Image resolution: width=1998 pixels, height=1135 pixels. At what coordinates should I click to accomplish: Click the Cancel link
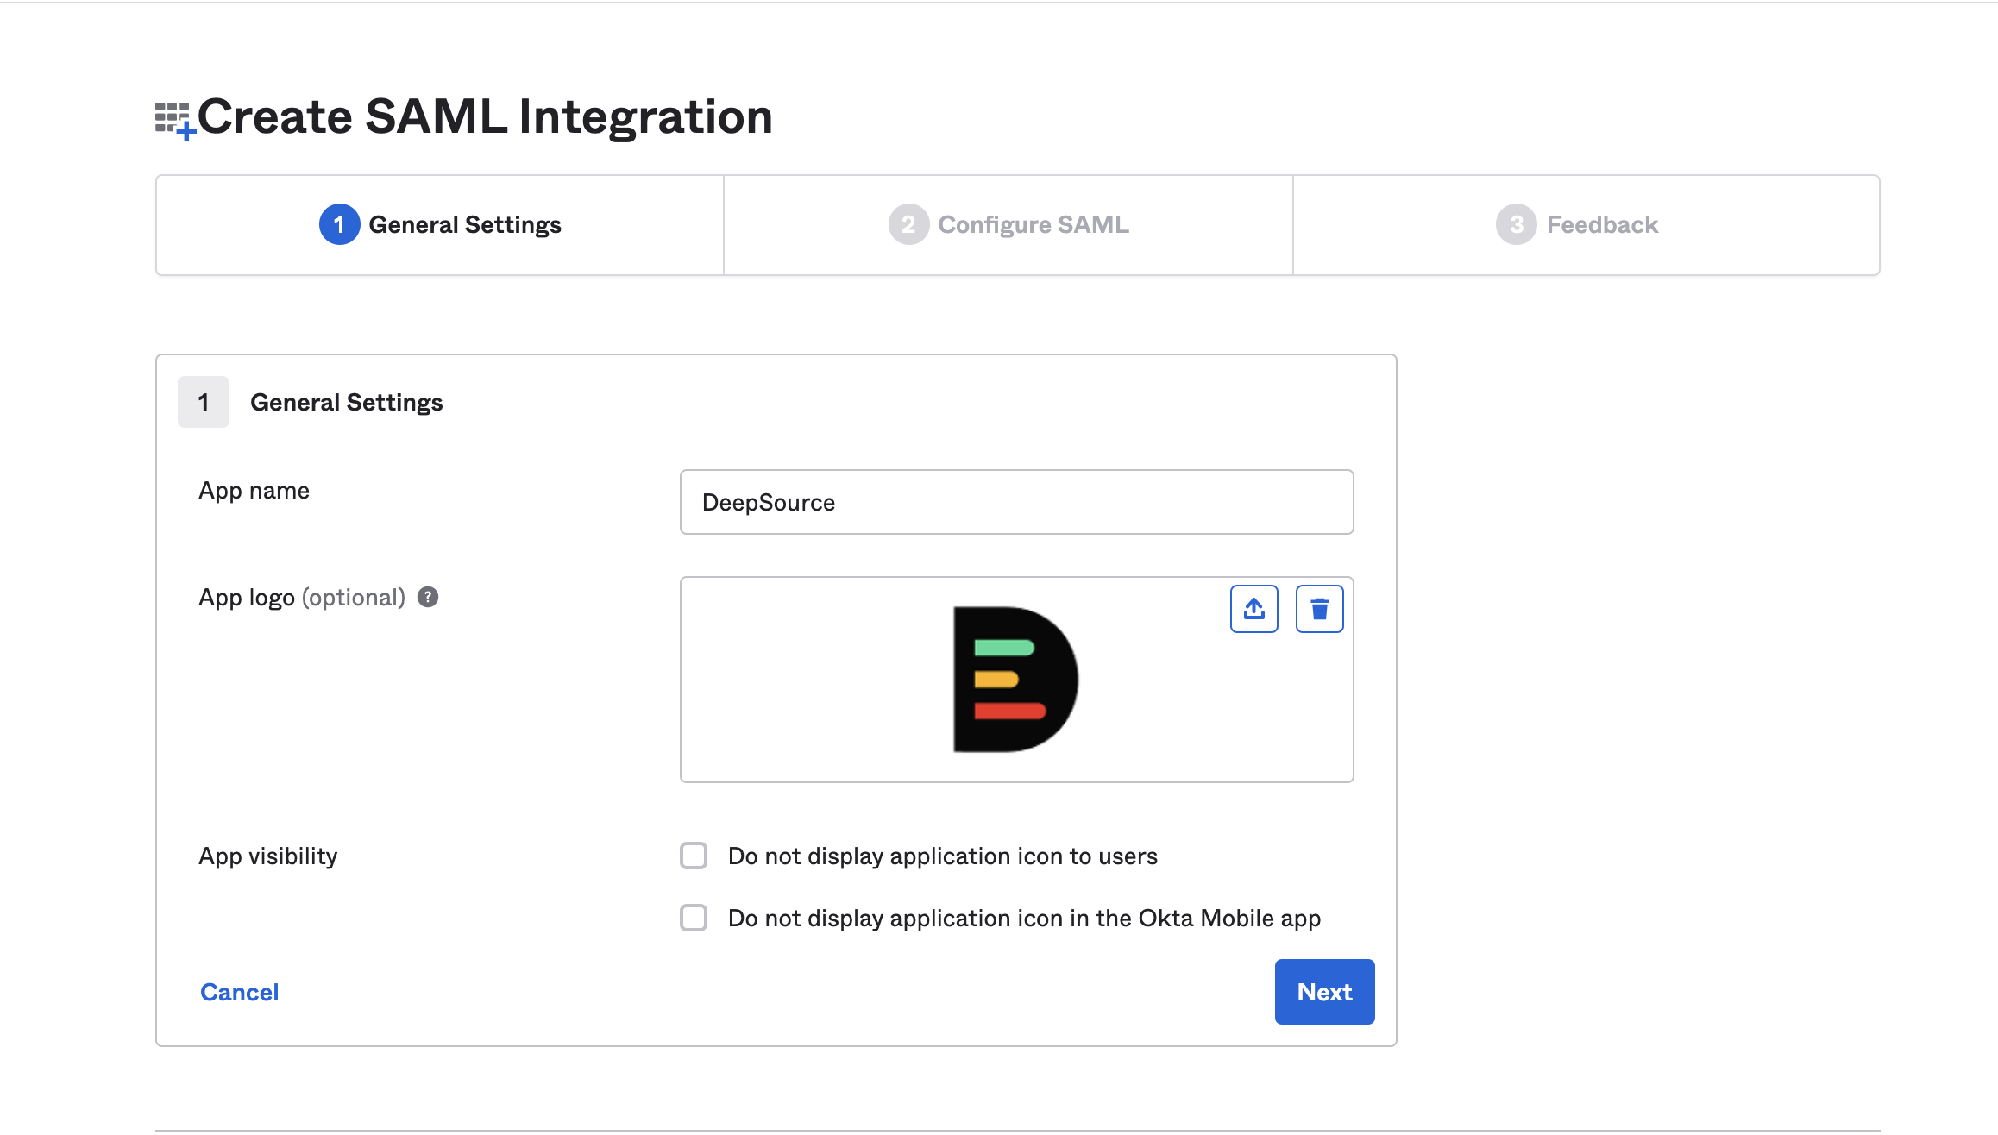(239, 992)
